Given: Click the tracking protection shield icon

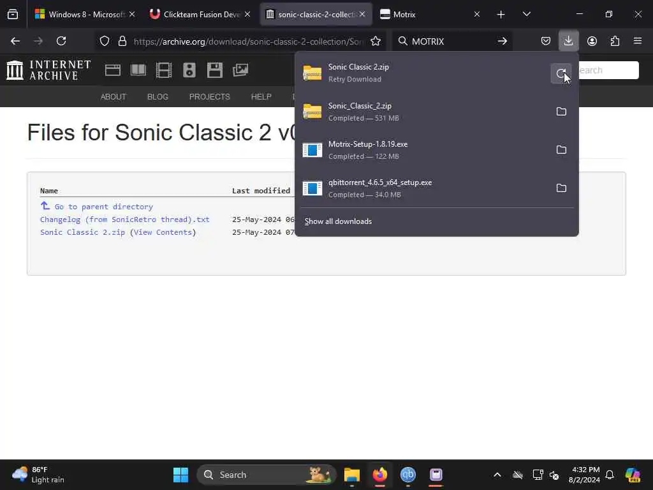Looking at the screenshot, I should [x=105, y=41].
